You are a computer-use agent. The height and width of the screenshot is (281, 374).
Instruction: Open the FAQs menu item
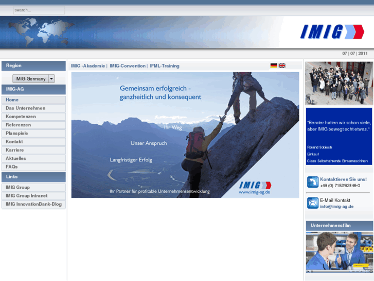tap(33, 167)
